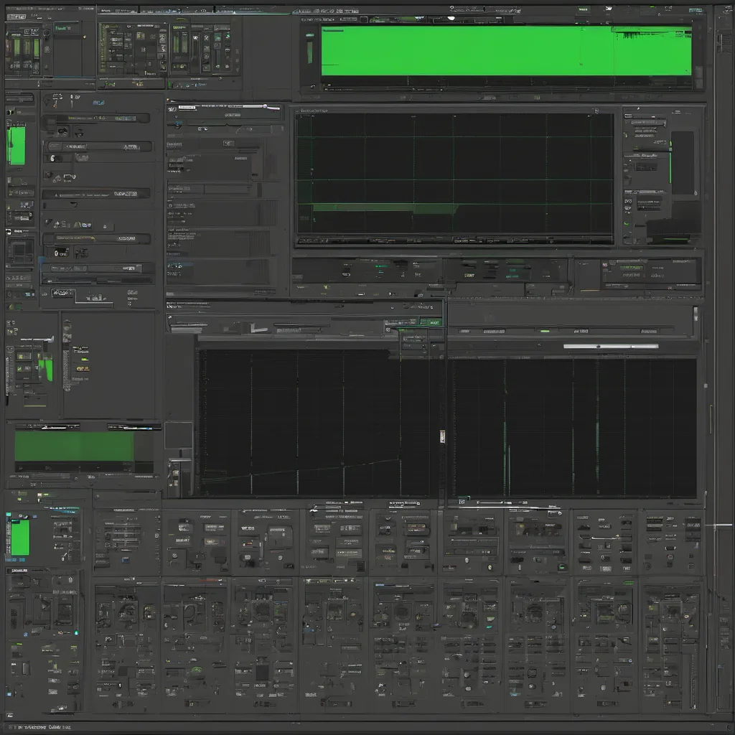Select the green clip block in the left sidebar
Screen dimensions: 735x735
tap(16, 145)
